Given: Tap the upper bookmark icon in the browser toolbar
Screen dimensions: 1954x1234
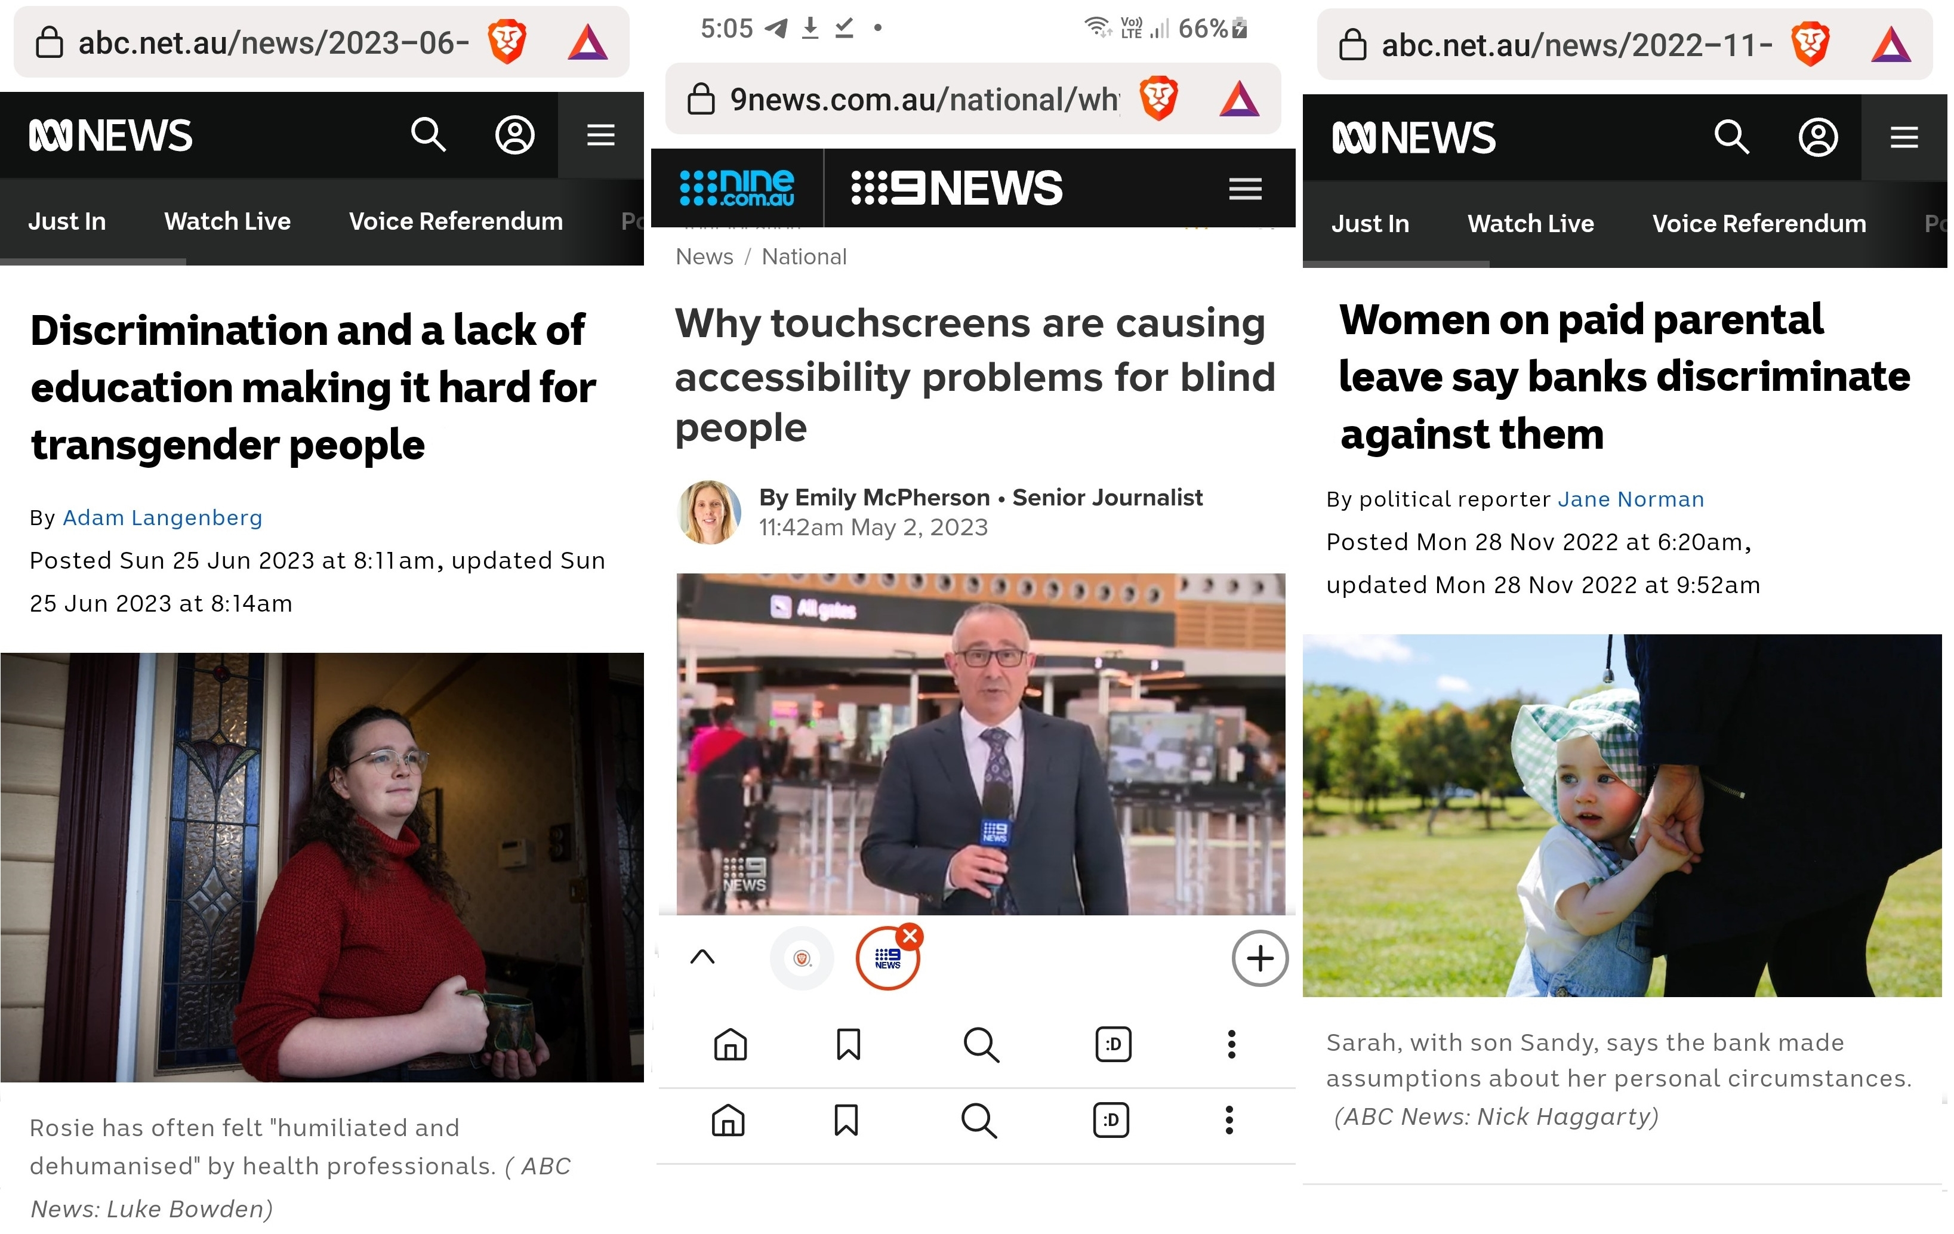Looking at the screenshot, I should coord(848,1044).
